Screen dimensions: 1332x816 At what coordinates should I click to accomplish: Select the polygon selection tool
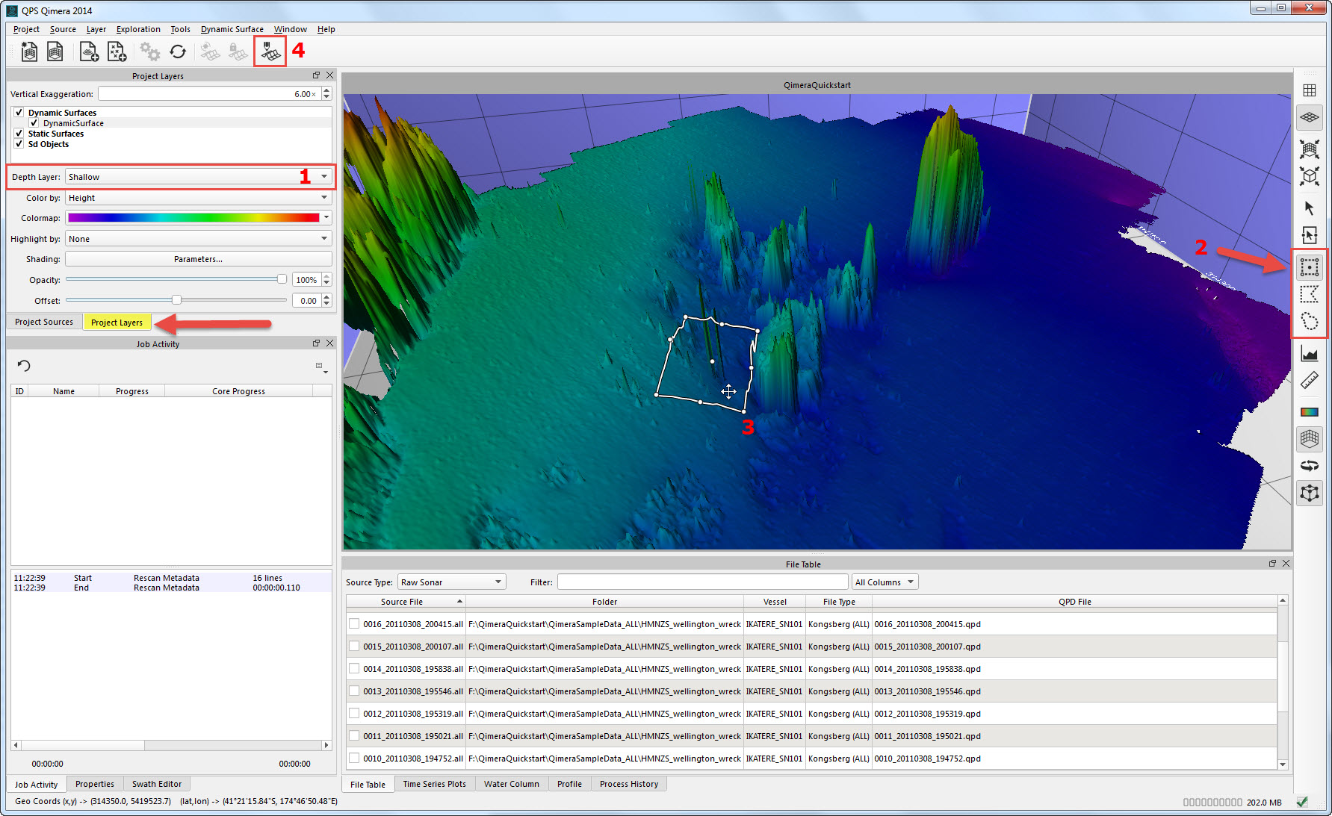click(1309, 294)
